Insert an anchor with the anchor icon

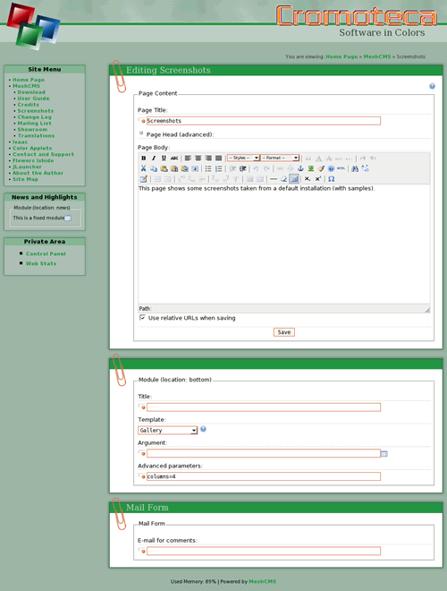click(x=300, y=168)
